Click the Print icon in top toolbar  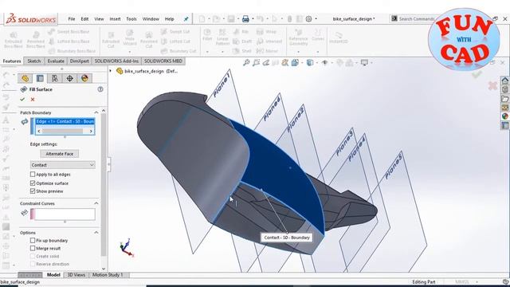(x=245, y=19)
